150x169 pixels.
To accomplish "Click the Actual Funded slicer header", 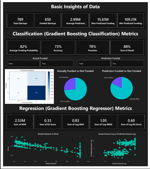I will pyautogui.click(x=40, y=58).
